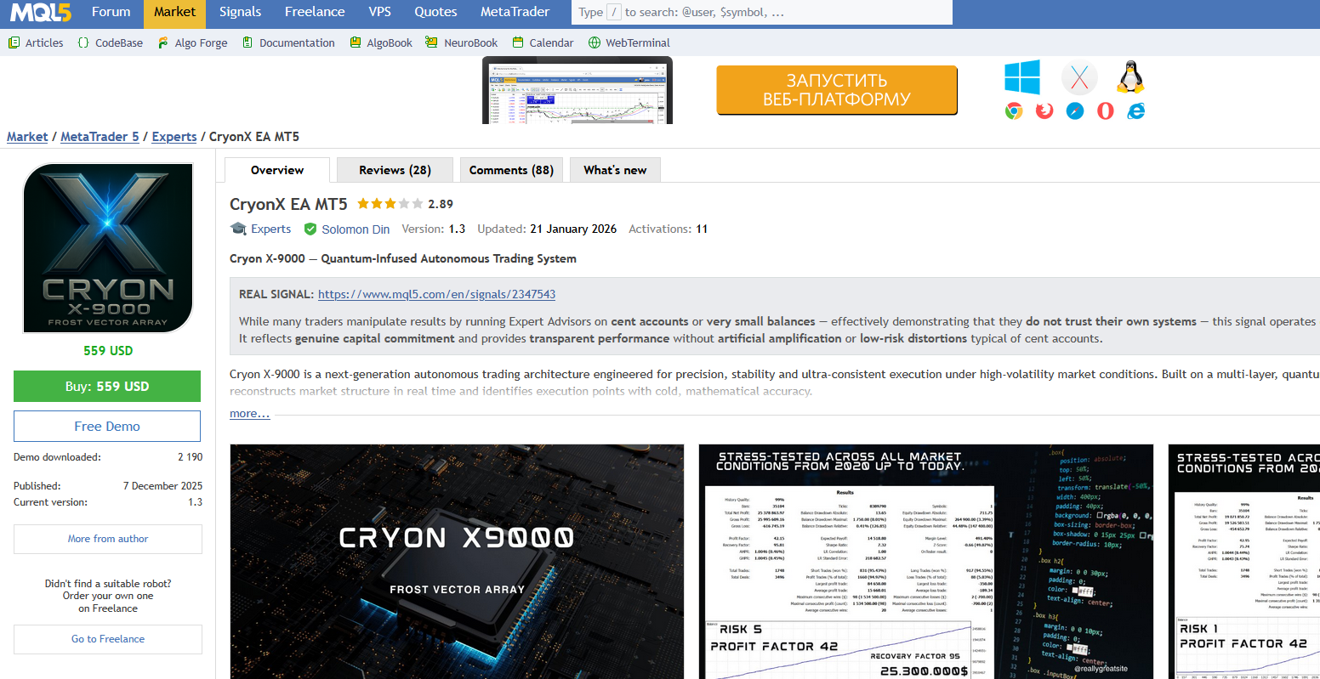Viewport: 1320px width, 679px height.
Task: Click the WebTerminal globe icon
Action: coord(595,42)
